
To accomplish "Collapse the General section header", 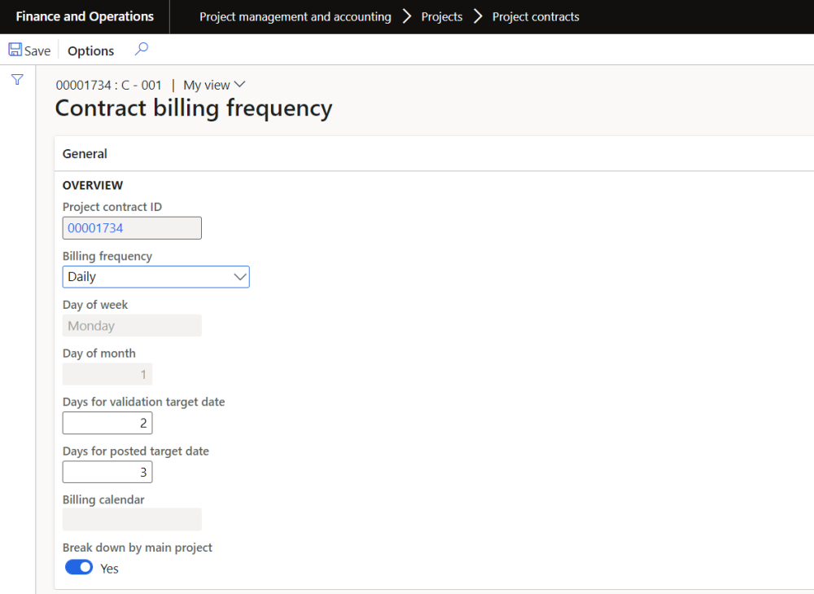I will tap(85, 153).
